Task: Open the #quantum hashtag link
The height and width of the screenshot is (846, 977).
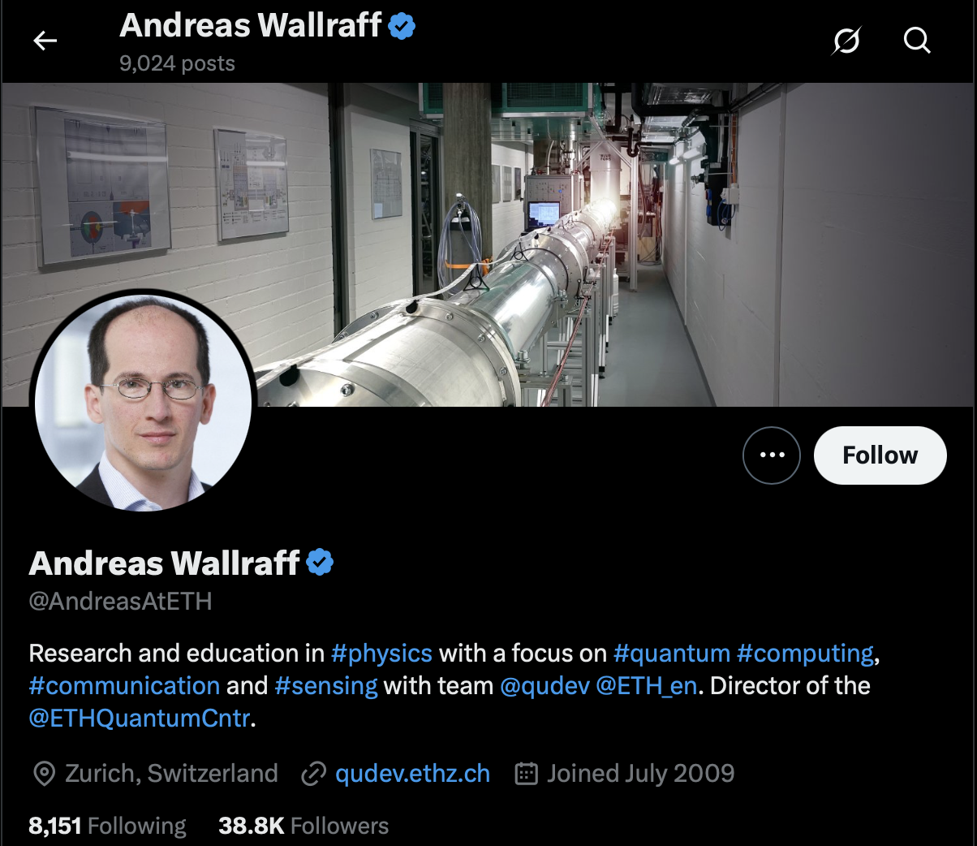Action: pos(672,654)
